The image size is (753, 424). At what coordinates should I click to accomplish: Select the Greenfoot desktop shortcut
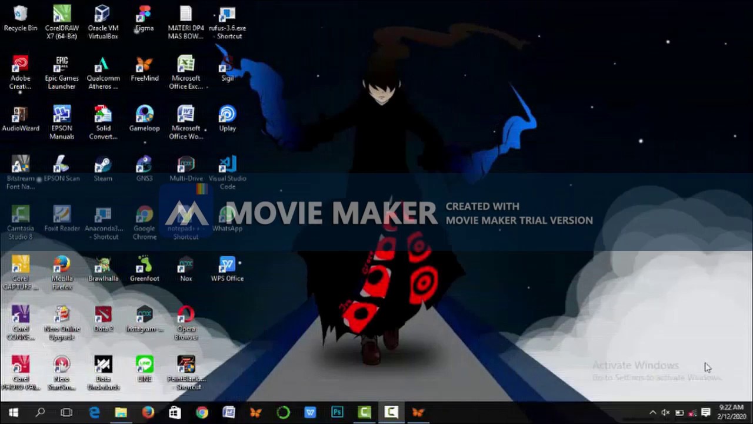click(x=144, y=269)
